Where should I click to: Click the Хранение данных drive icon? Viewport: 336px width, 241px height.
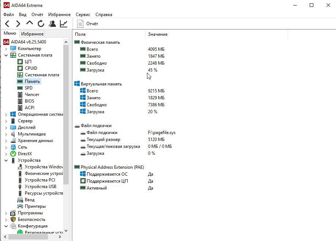(13, 141)
